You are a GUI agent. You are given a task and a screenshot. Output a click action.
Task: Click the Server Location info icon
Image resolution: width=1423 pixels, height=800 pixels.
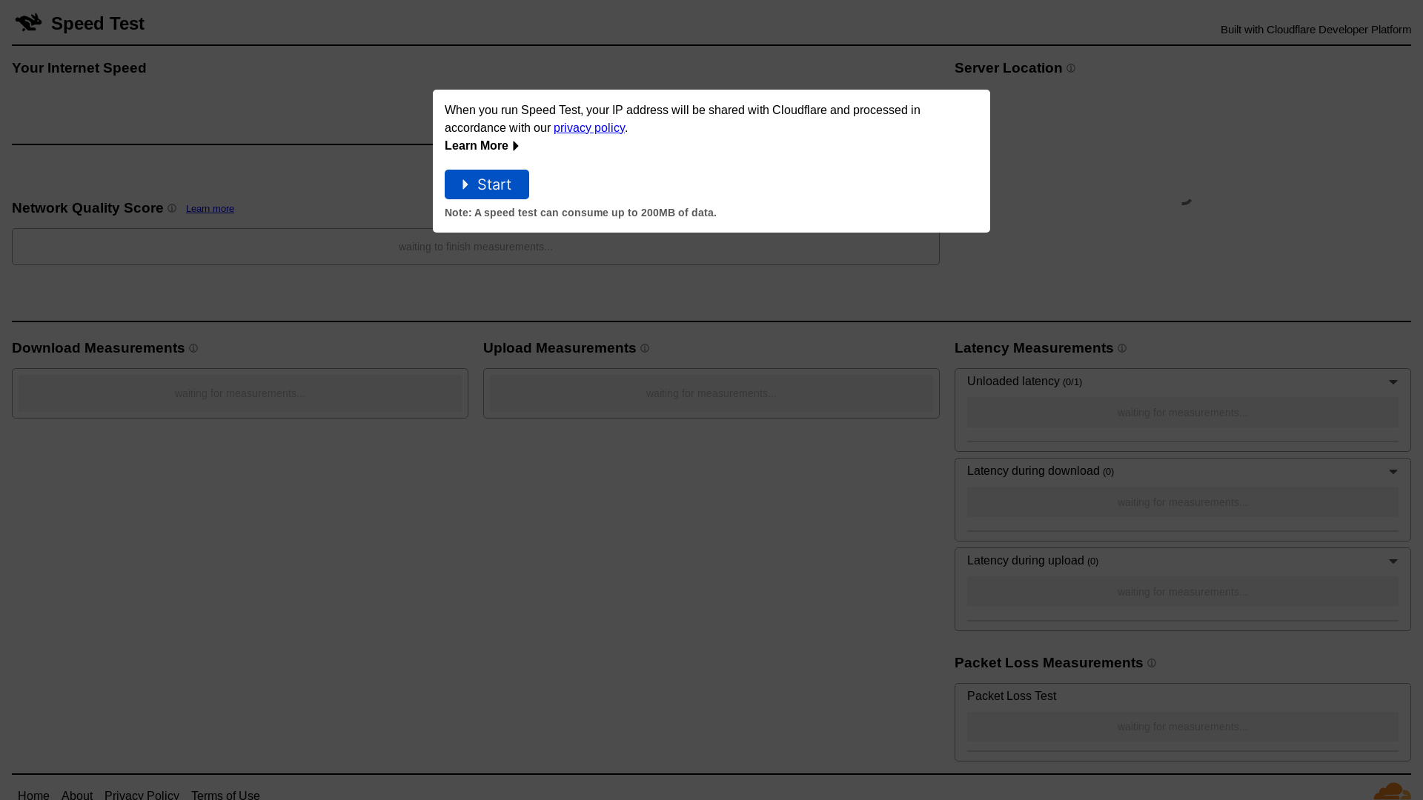[1071, 68]
